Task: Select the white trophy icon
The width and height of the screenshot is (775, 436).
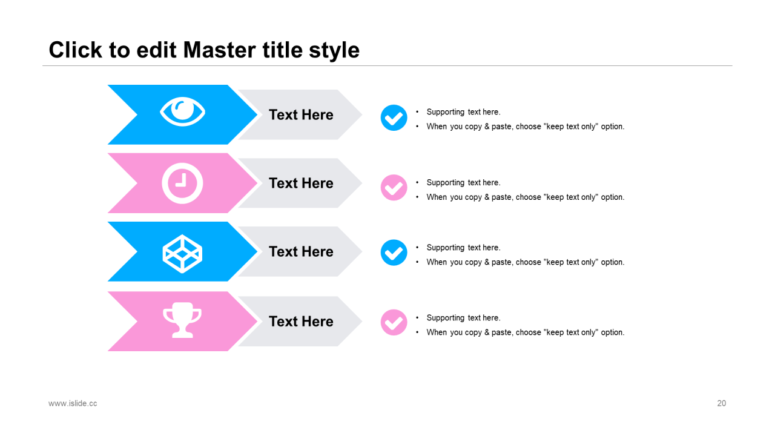Action: [182, 320]
